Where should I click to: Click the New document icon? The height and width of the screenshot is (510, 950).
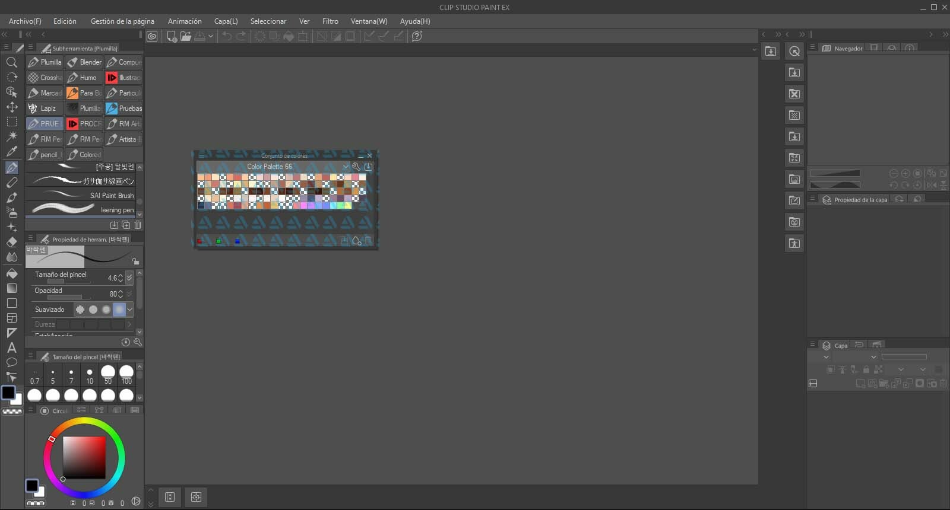(x=172, y=36)
